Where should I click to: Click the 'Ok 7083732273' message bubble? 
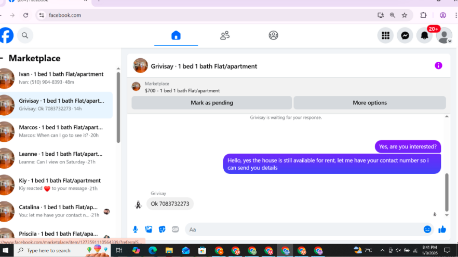click(170, 204)
